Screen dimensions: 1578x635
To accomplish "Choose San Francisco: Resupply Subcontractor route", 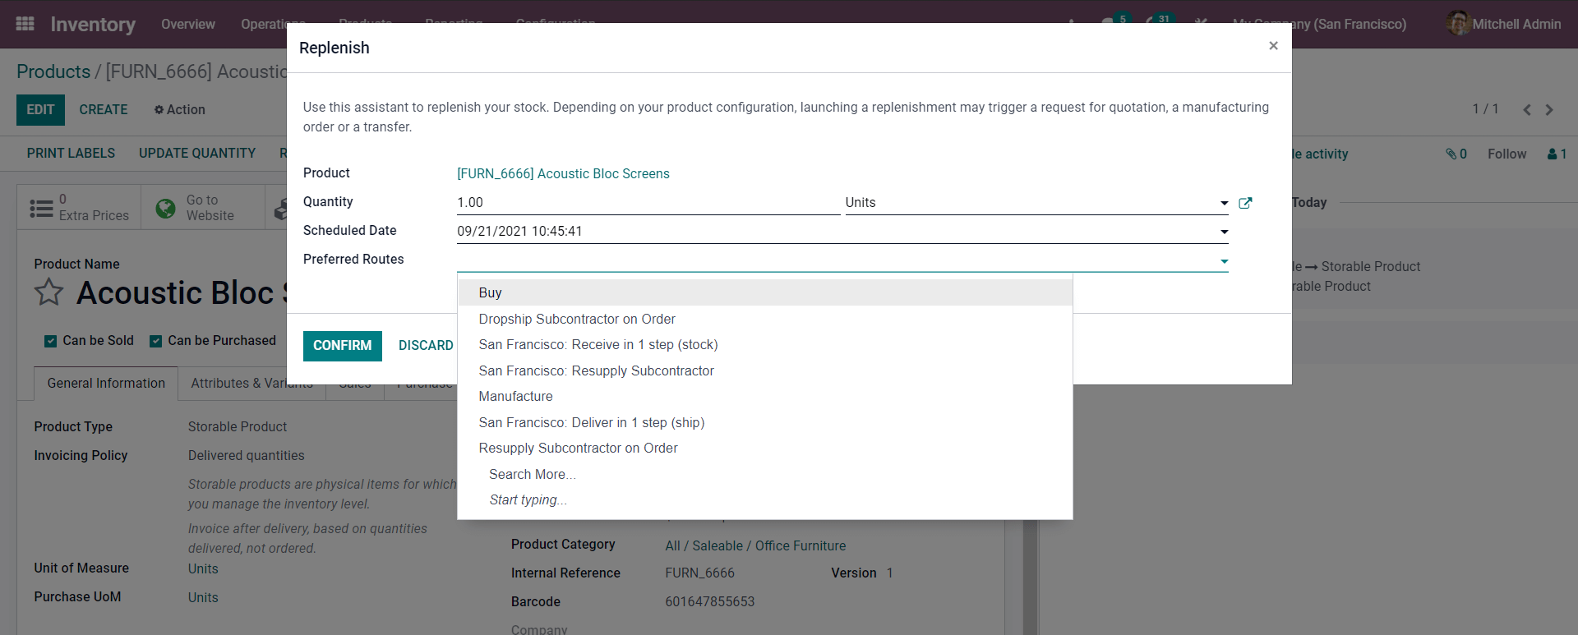I will tap(765, 370).
